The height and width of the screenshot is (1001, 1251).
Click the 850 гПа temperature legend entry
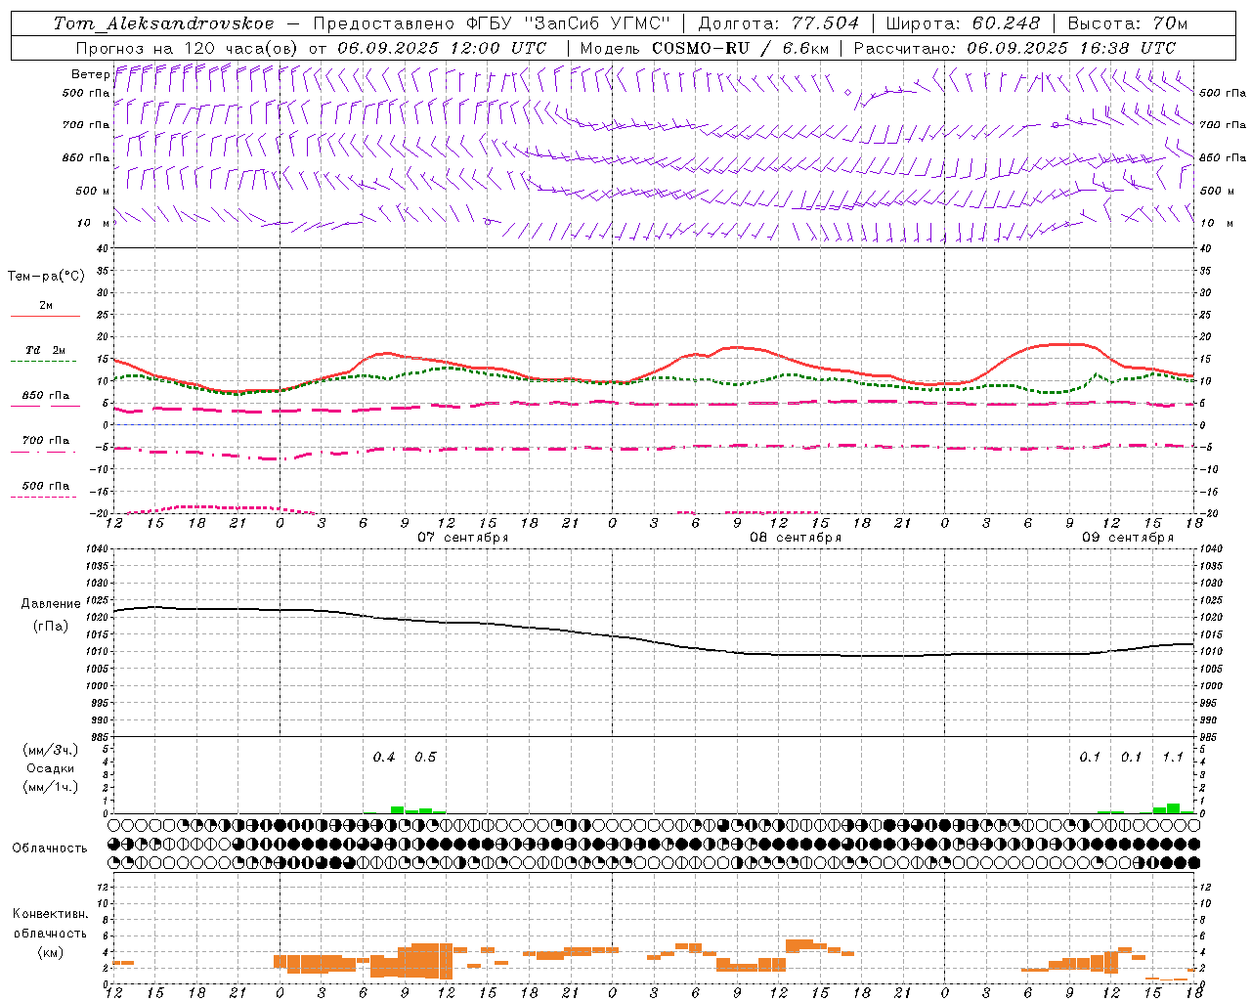(45, 396)
